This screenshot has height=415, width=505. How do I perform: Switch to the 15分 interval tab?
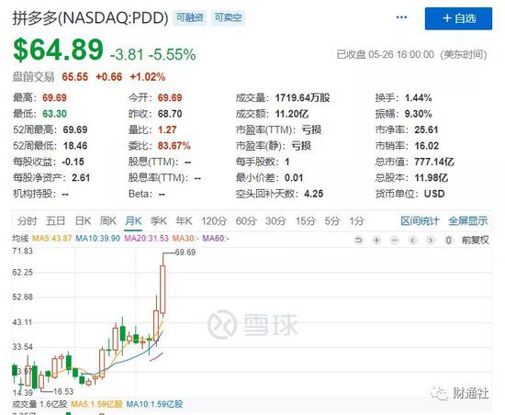(306, 221)
